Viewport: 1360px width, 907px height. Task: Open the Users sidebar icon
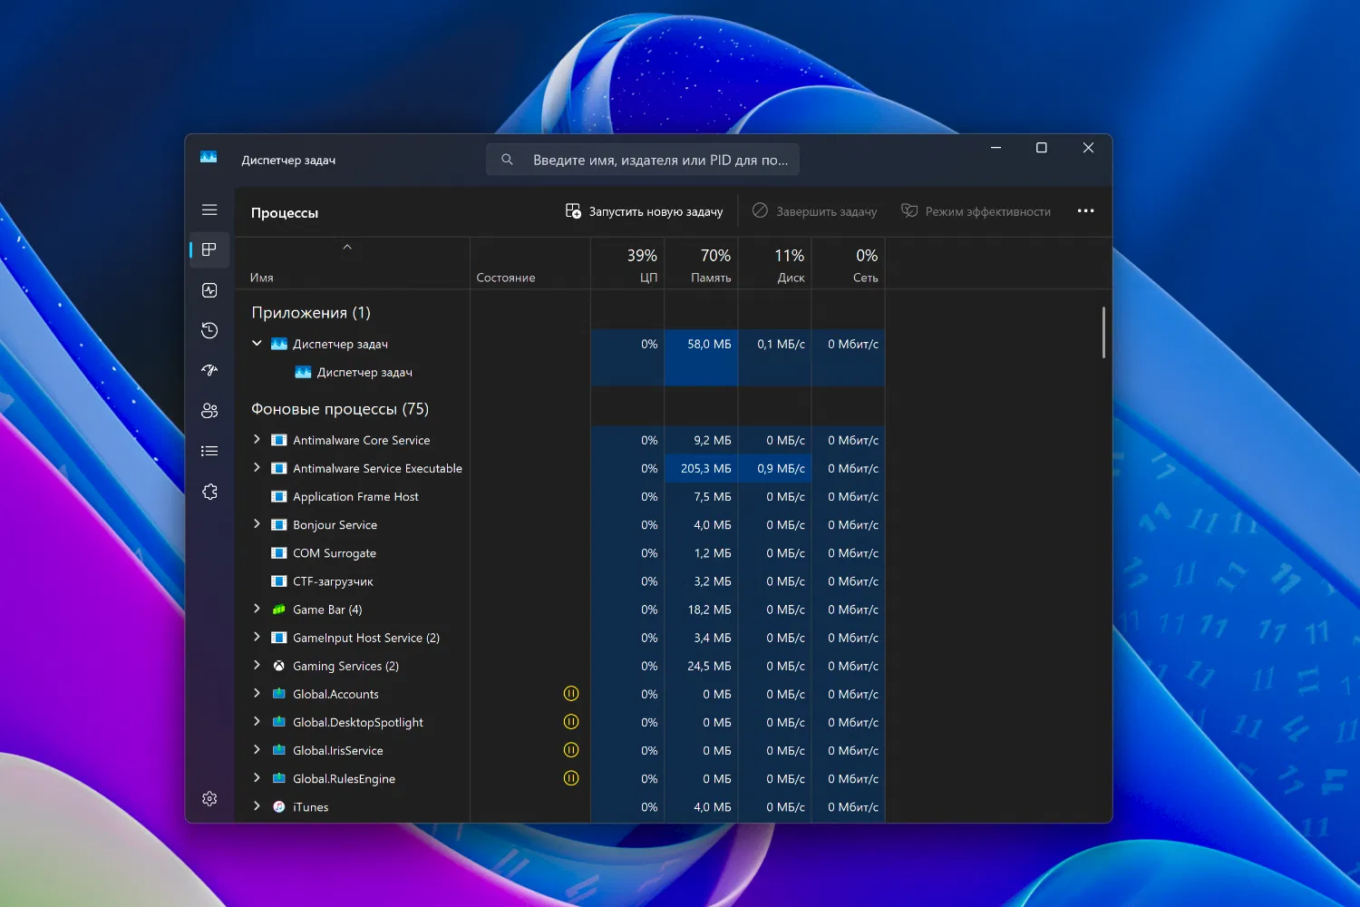click(x=209, y=411)
